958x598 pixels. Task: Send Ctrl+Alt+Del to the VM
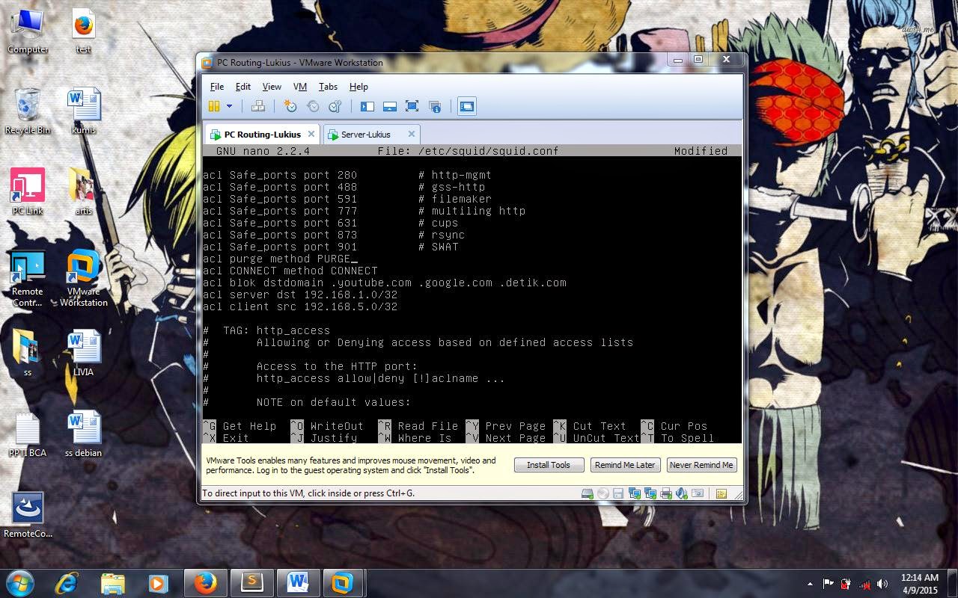[258, 107]
